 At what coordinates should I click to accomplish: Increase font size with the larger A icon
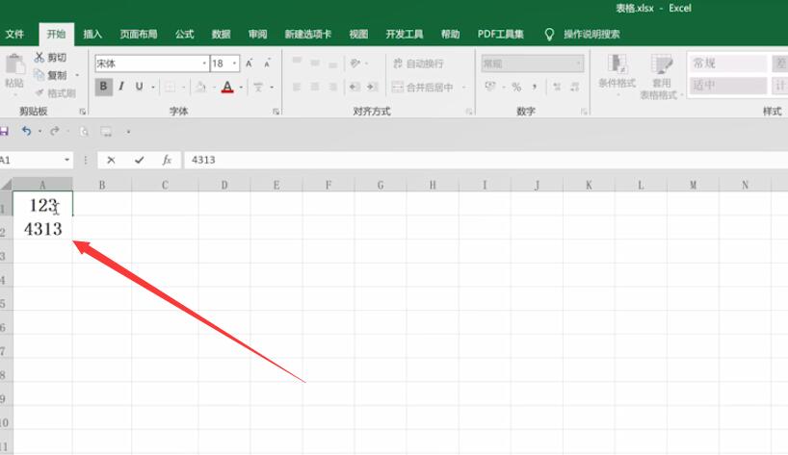point(250,63)
